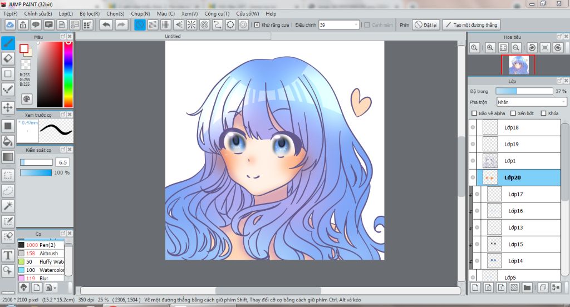Enable the Khóa checkbox
This screenshot has height=307, width=570.
(543, 113)
